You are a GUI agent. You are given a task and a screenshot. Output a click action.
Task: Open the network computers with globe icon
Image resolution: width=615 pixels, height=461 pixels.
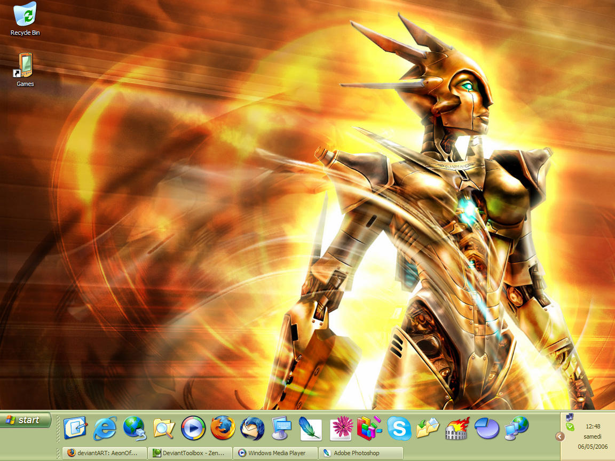(x=516, y=428)
